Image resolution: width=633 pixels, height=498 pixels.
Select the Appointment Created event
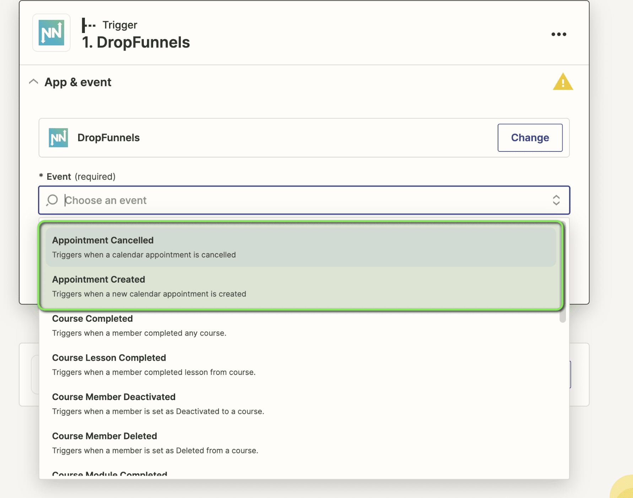point(301,286)
